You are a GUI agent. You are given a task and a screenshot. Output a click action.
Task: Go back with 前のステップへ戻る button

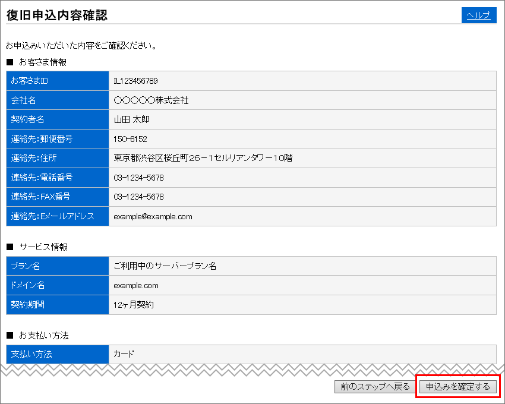(x=375, y=387)
